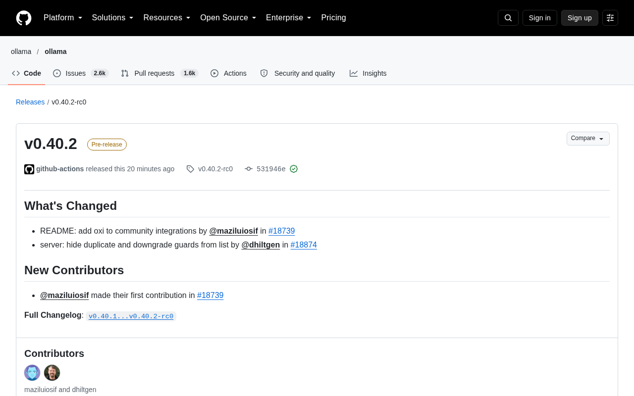Open the Pricing link
Image resolution: width=634 pixels, height=396 pixels.
tap(333, 18)
